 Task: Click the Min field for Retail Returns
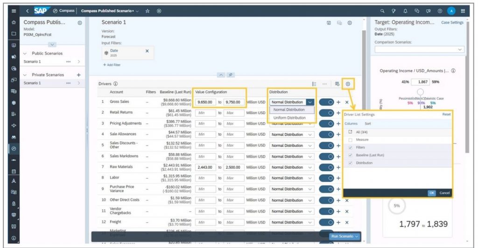click(206, 113)
